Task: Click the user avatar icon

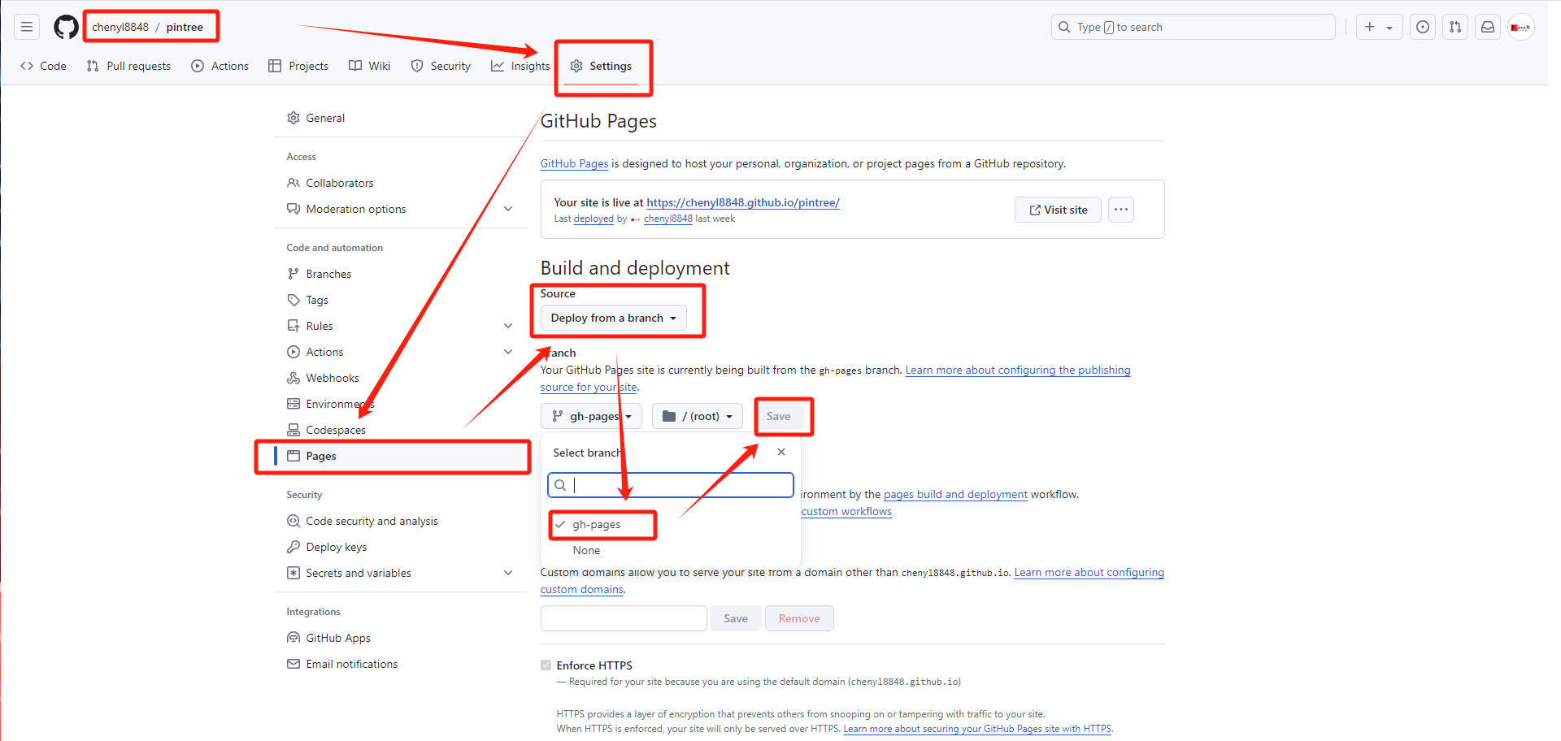Action: point(1520,27)
